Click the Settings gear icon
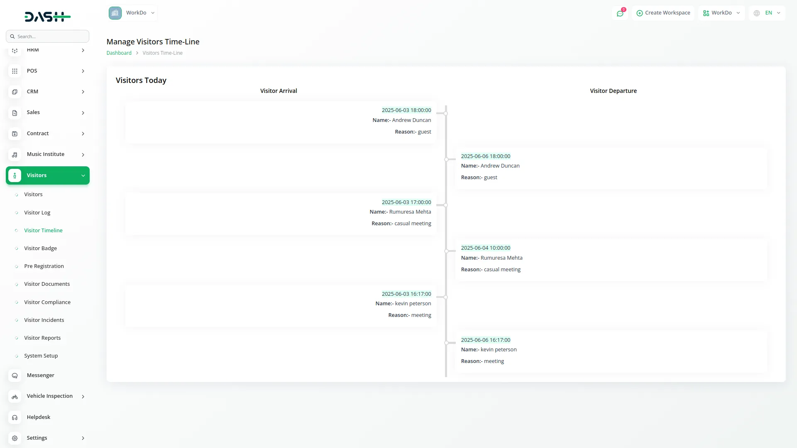797x448 pixels. [x=15, y=438]
